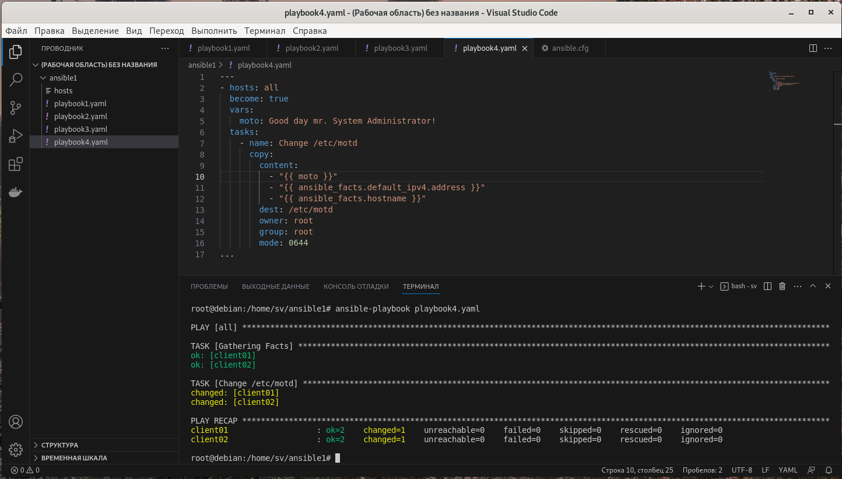Open errors and warnings status indicator
This screenshot has width=842, height=479.
pos(25,470)
